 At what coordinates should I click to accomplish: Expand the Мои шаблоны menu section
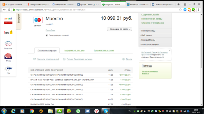click(x=155, y=40)
